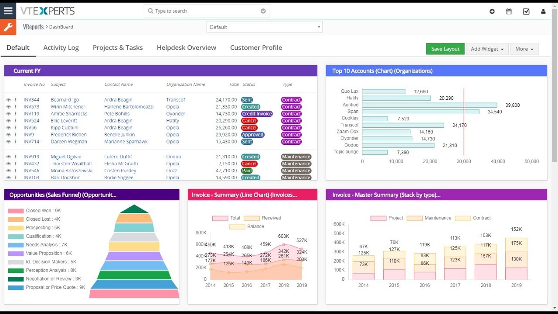
Task: Open the calendar icon in header
Action: (509, 11)
